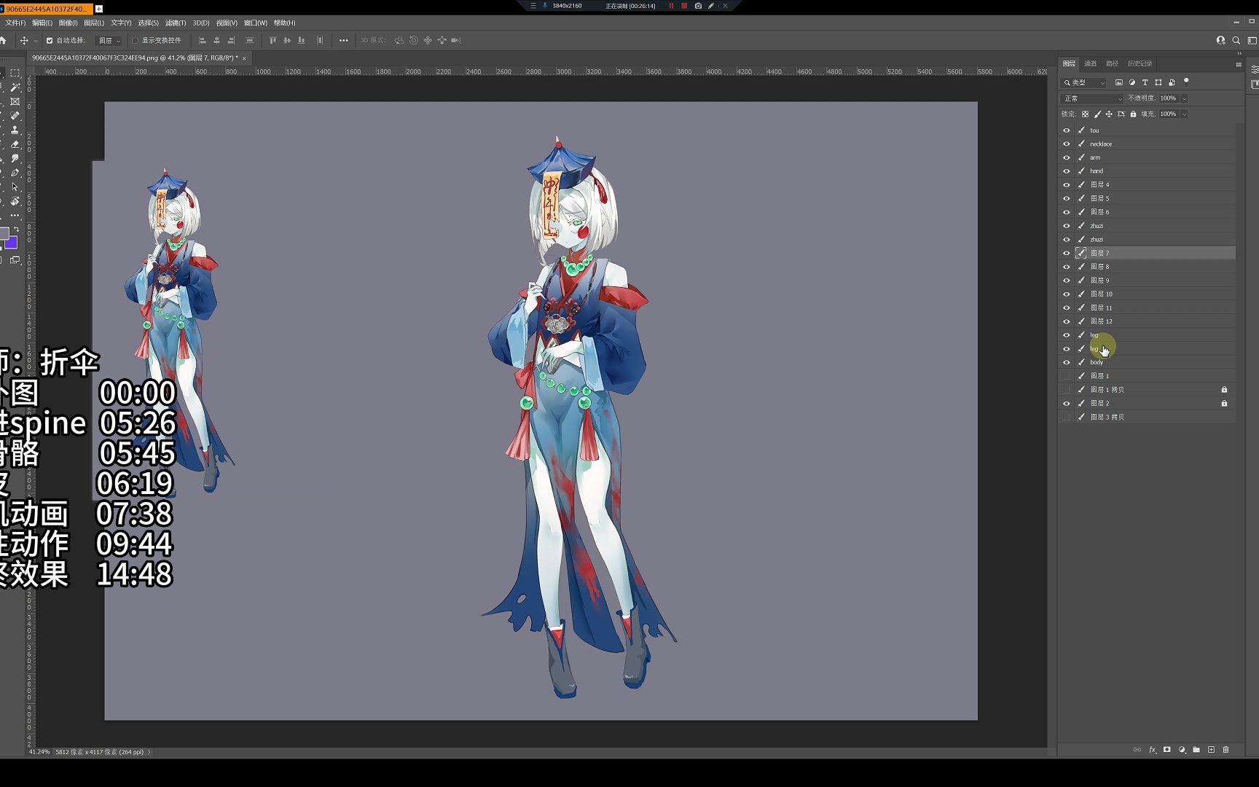Create new group folder icon
The image size is (1259, 787).
(1196, 750)
